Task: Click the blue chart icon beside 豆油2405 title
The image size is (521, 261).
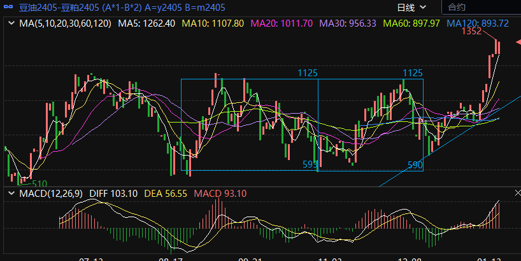Action: point(7,8)
